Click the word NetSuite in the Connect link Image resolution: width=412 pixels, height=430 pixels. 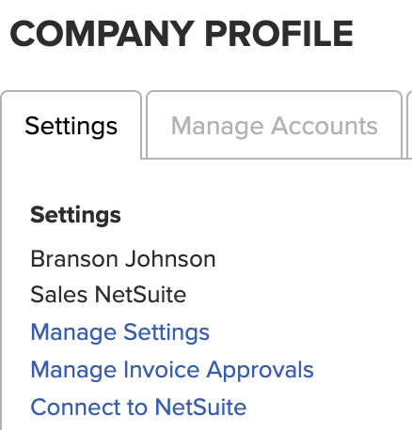[200, 407]
